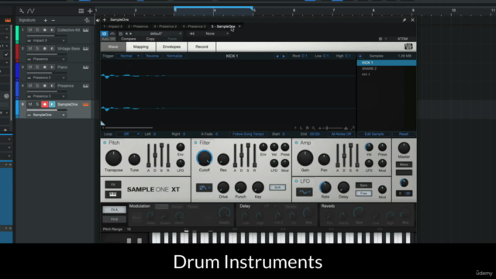Toggle the Pitch section enable LED
Image resolution: width=496 pixels, height=279 pixels.
click(x=105, y=143)
